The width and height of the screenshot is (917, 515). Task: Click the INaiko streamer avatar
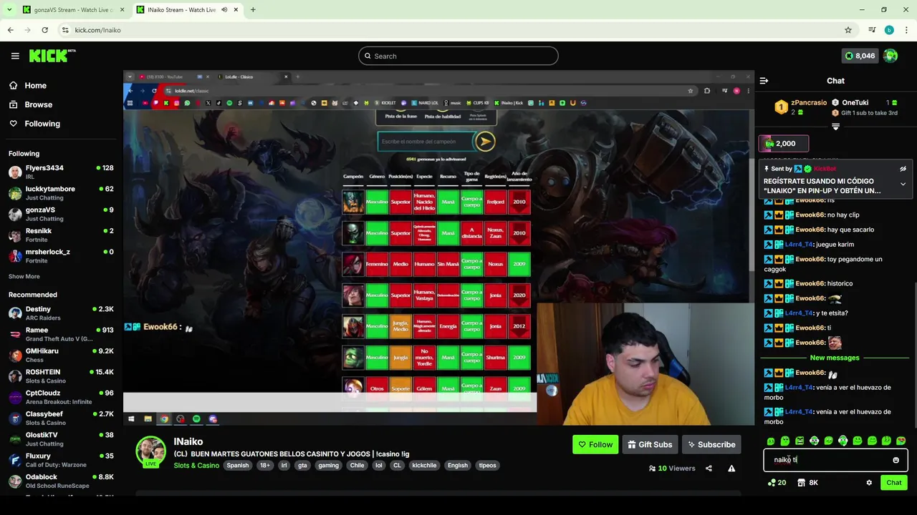[151, 451]
